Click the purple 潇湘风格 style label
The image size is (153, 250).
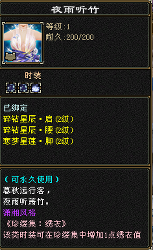click(20, 213)
